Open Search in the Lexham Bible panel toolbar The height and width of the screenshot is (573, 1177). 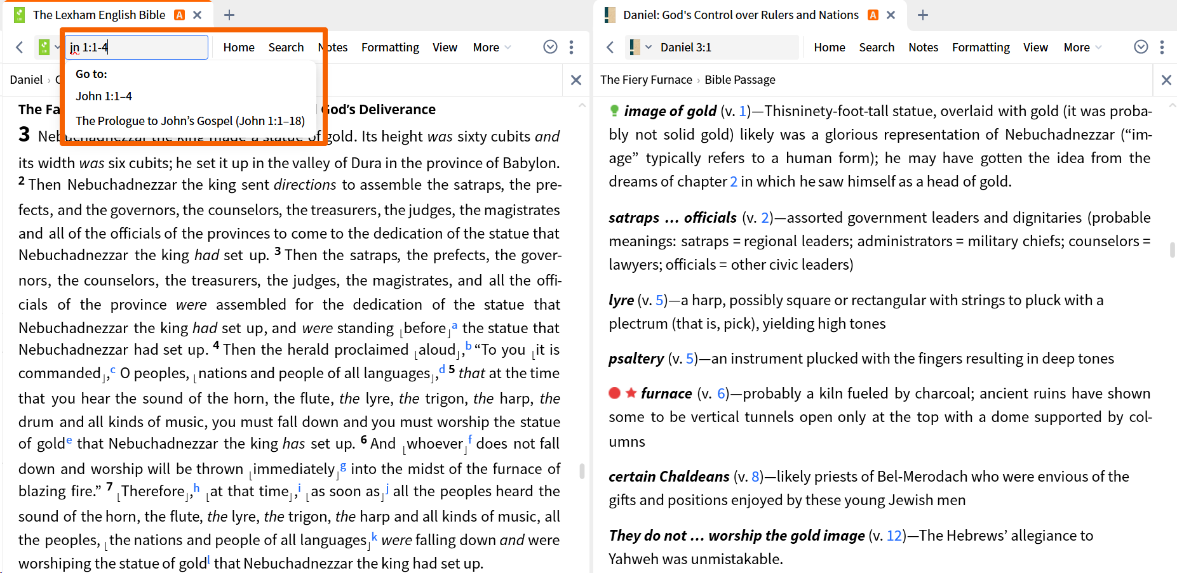(286, 47)
